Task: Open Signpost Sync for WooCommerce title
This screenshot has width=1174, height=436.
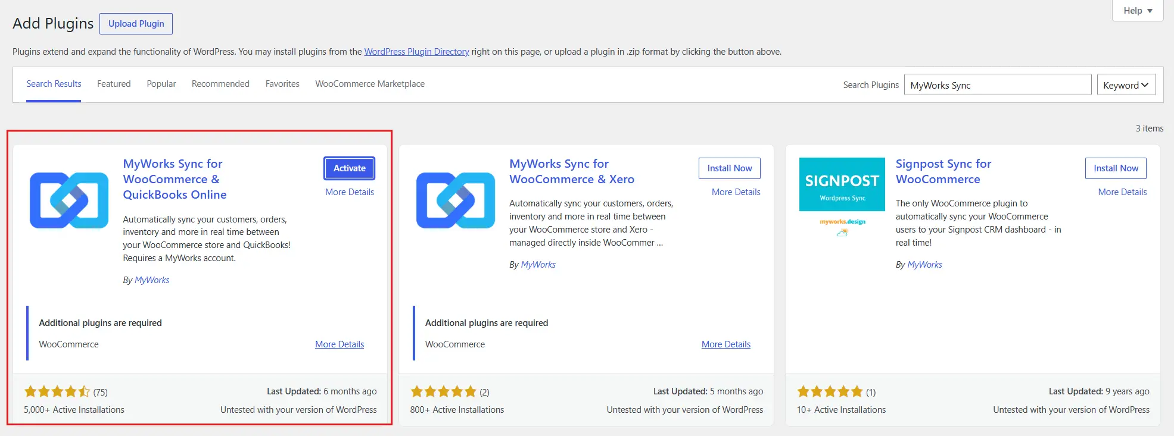Action: [943, 171]
